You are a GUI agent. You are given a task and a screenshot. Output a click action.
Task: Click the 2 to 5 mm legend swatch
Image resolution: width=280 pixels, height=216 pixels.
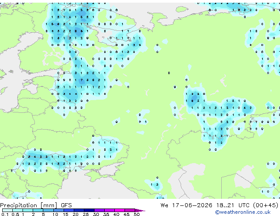click(x=38, y=210)
